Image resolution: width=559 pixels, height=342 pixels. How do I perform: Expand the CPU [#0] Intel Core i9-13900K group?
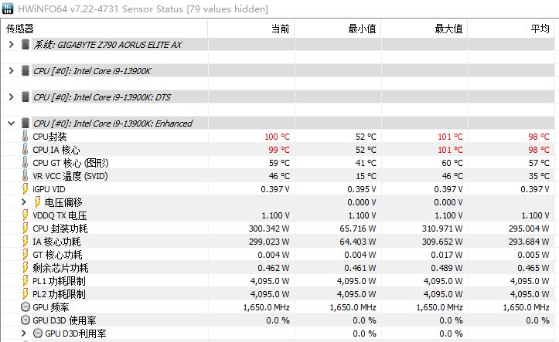pos(12,71)
